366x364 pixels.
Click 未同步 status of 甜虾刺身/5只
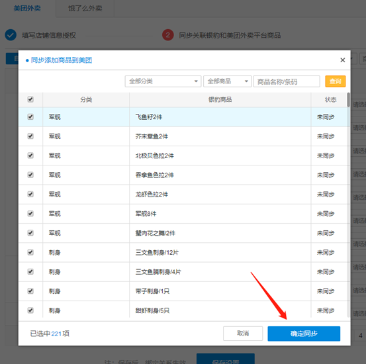(326, 310)
